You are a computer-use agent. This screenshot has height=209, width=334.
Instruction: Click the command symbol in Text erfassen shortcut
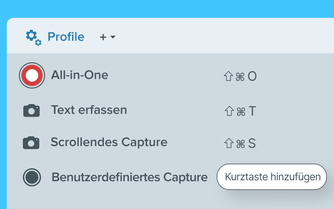point(241,112)
